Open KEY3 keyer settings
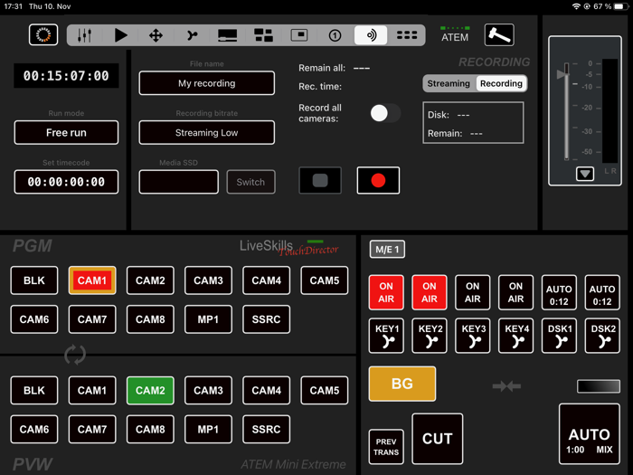 (473, 336)
